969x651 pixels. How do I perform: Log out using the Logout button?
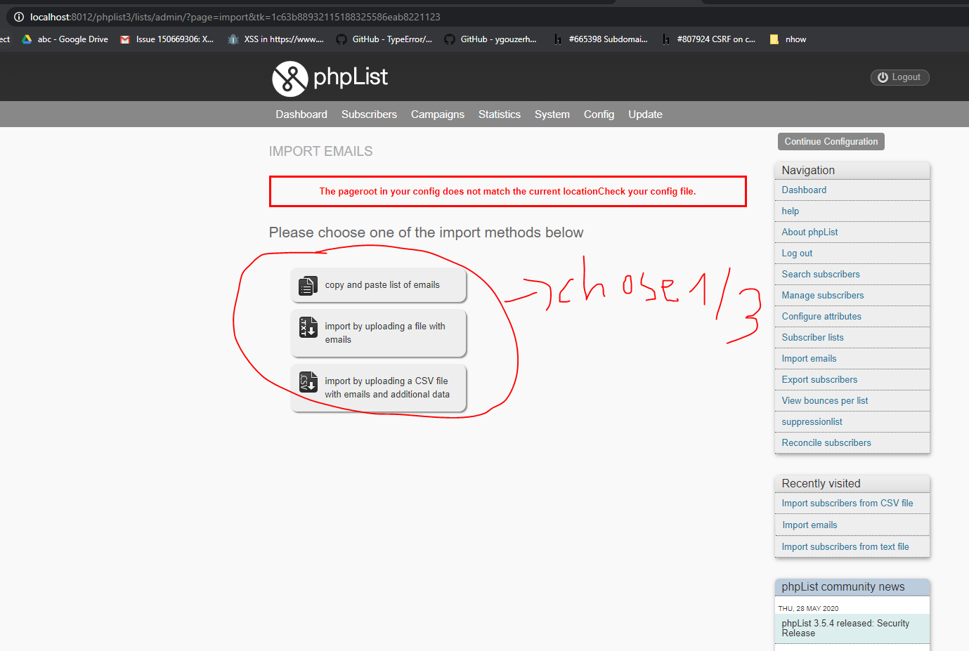tap(899, 77)
